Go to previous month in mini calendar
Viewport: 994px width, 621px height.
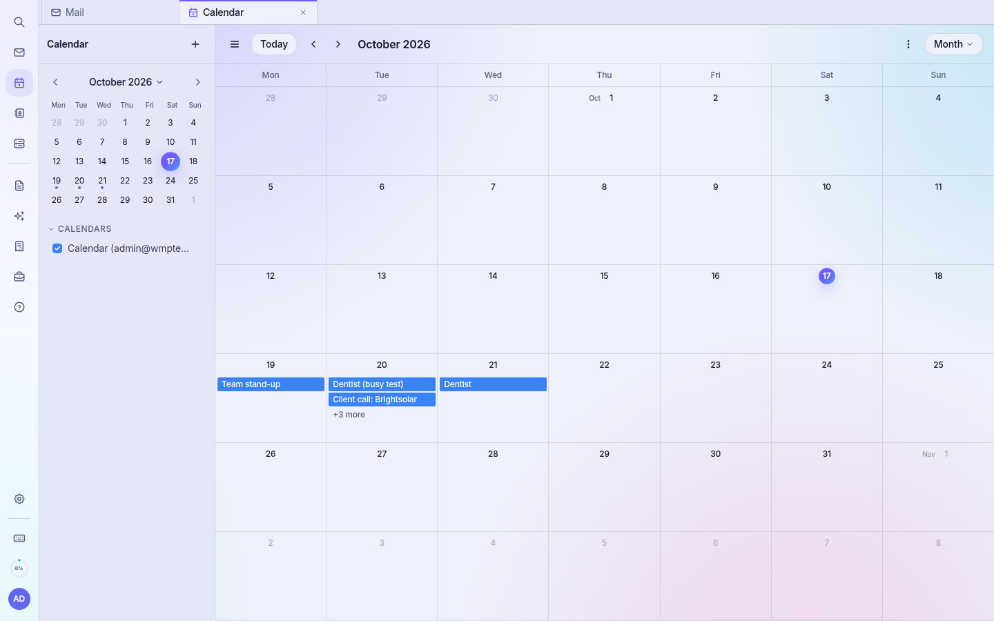tap(55, 82)
